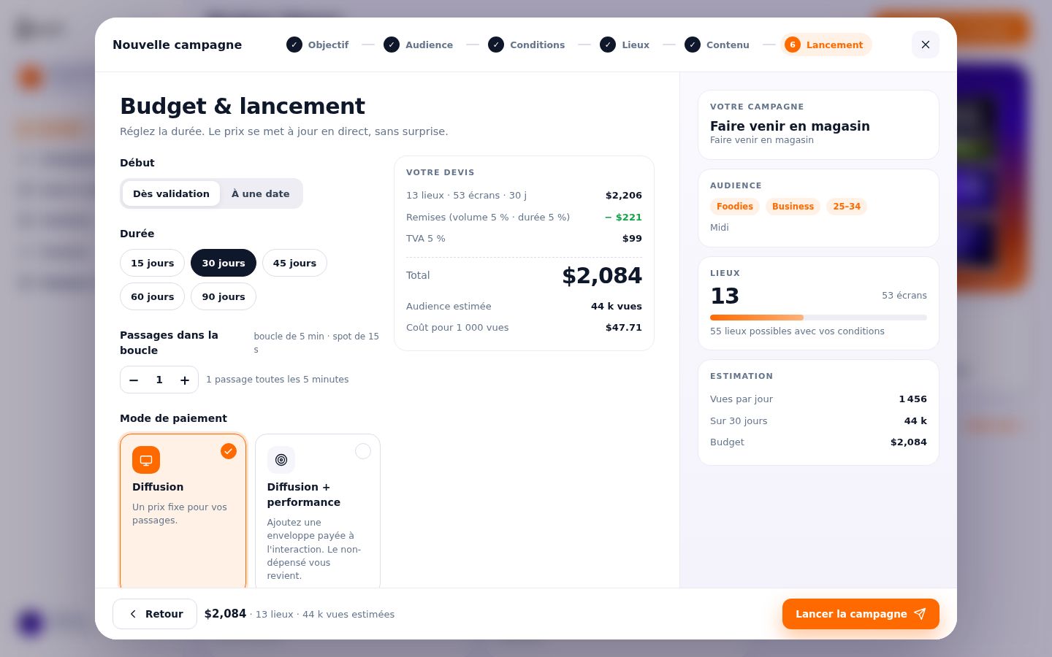Click the 25-34 audience tag

click(847, 207)
